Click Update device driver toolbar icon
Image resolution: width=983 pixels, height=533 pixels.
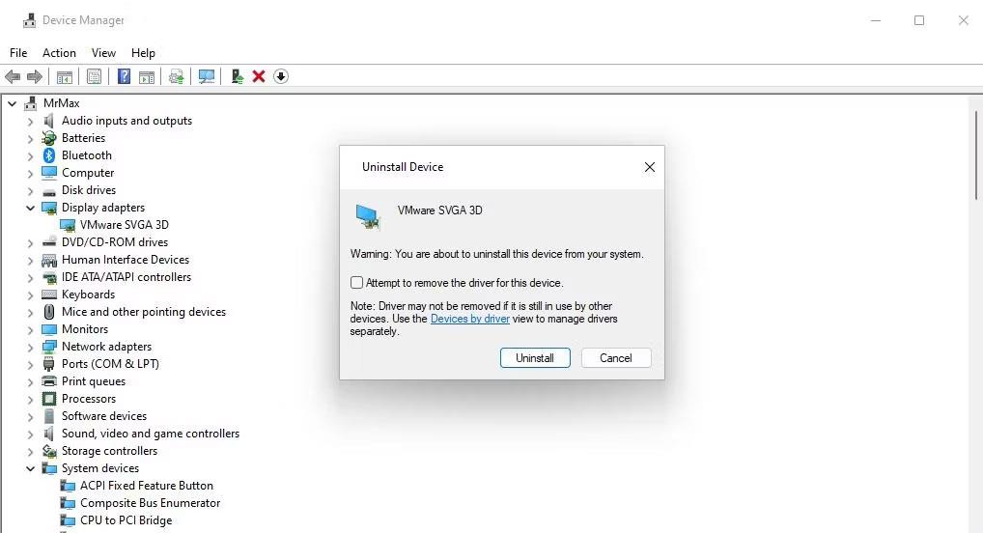pyautogui.click(x=237, y=76)
